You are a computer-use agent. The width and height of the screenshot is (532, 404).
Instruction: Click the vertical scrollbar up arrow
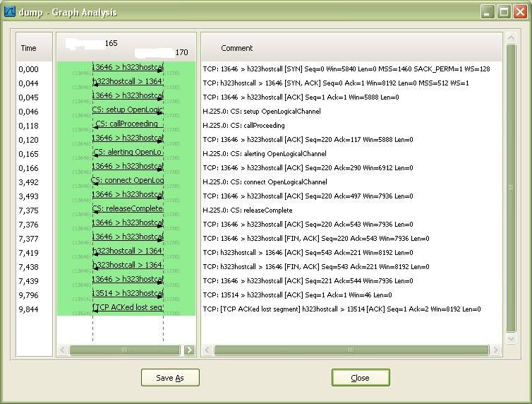pyautogui.click(x=511, y=37)
